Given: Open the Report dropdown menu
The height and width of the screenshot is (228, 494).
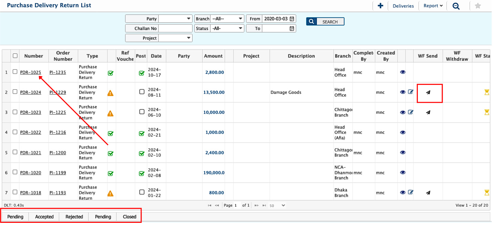Looking at the screenshot, I should (x=433, y=6).
